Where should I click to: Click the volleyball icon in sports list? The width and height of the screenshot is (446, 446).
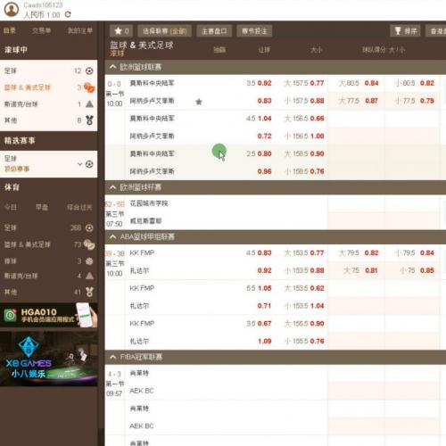coord(89,261)
